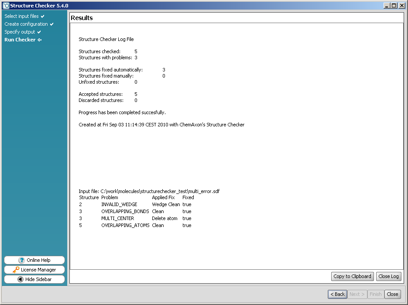408x305 pixels.
Task: Click the question mark icon on Online Help
Action: point(21,260)
